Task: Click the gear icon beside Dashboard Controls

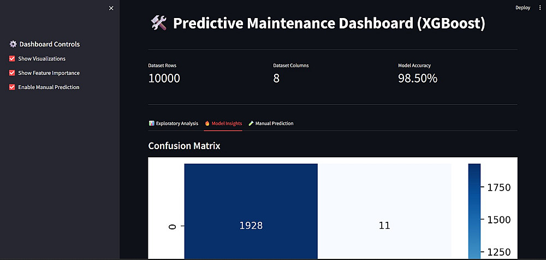Action: click(13, 44)
